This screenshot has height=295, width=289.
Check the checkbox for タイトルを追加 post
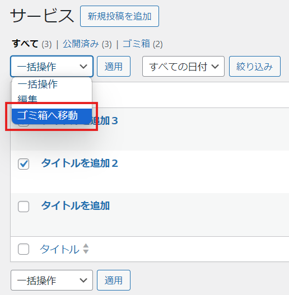(x=24, y=207)
